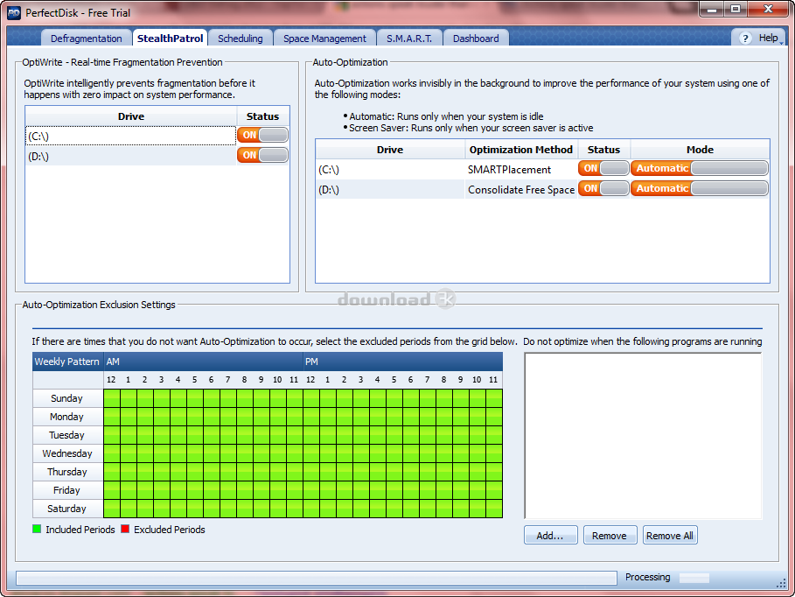Click inside the excluded programs list box

pyautogui.click(x=643, y=435)
